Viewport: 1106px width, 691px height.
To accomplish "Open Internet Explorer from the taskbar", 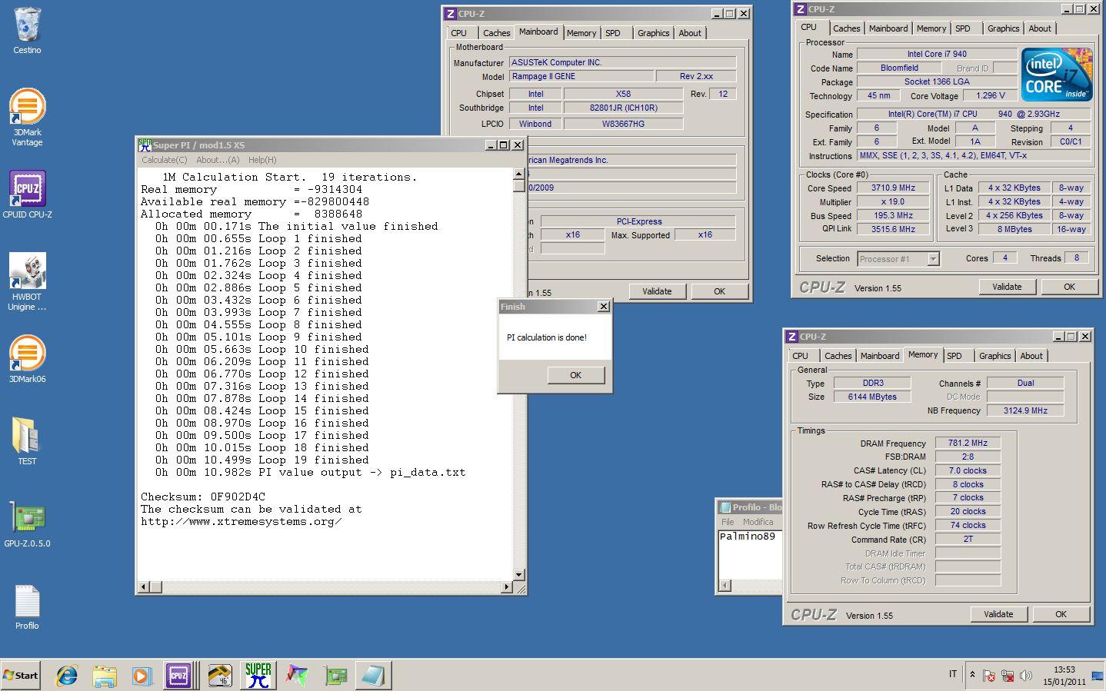I will pyautogui.click(x=68, y=676).
